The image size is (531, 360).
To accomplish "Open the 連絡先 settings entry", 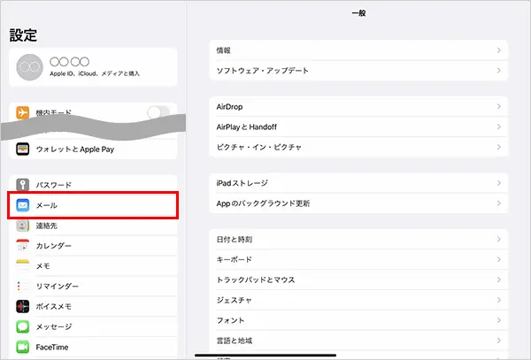I will point(93,226).
